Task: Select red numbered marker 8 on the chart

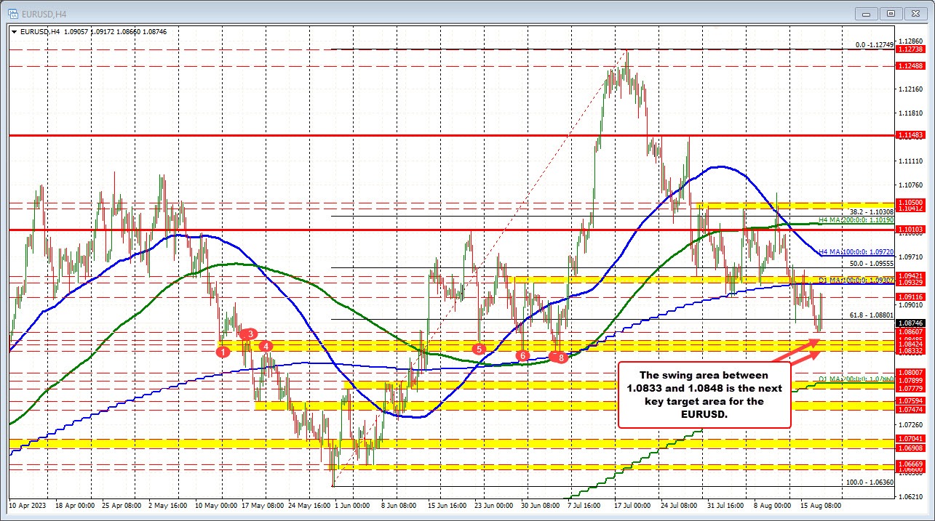Action: click(x=562, y=357)
